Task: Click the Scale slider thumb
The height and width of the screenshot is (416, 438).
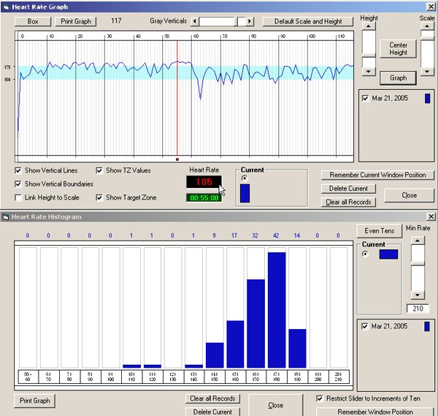Action: point(427,37)
